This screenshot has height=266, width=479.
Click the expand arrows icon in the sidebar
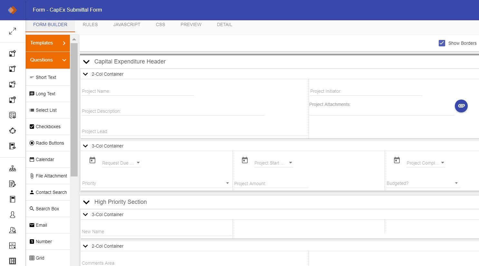(x=13, y=31)
